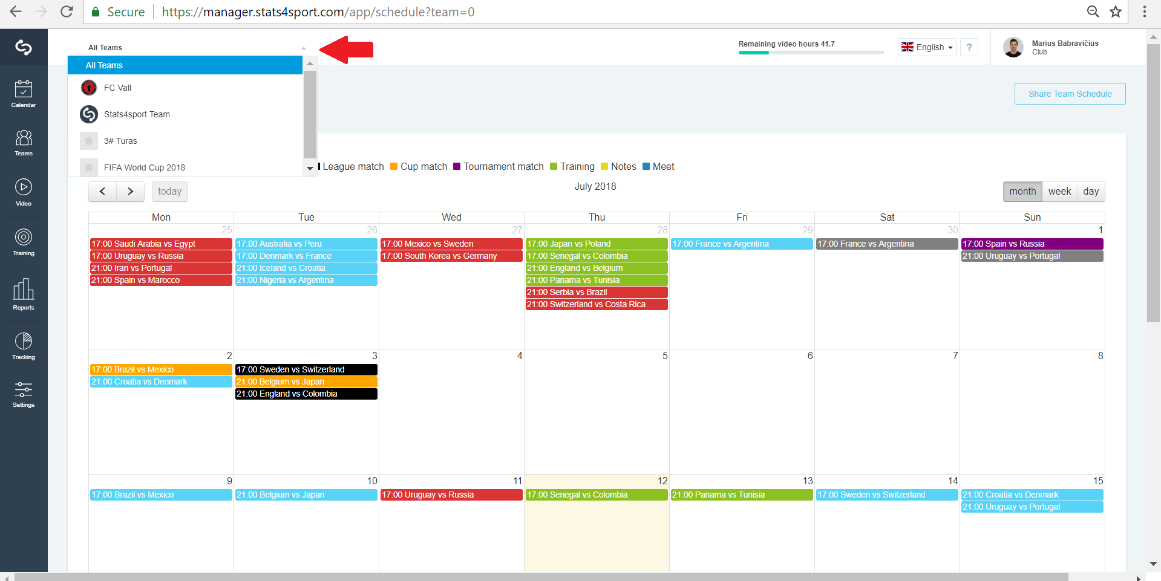
Task: Click the Cup match orange legend swatch
Action: coord(394,166)
